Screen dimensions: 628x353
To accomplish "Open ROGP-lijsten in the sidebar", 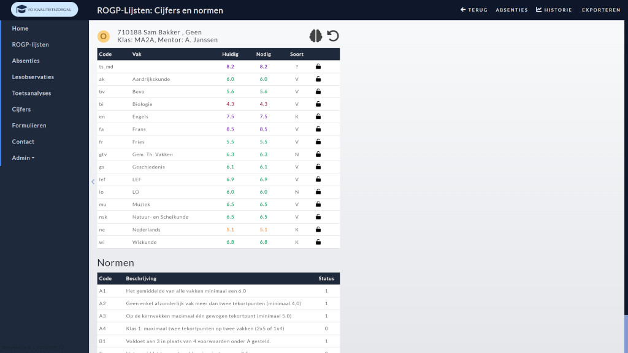I will click(31, 45).
